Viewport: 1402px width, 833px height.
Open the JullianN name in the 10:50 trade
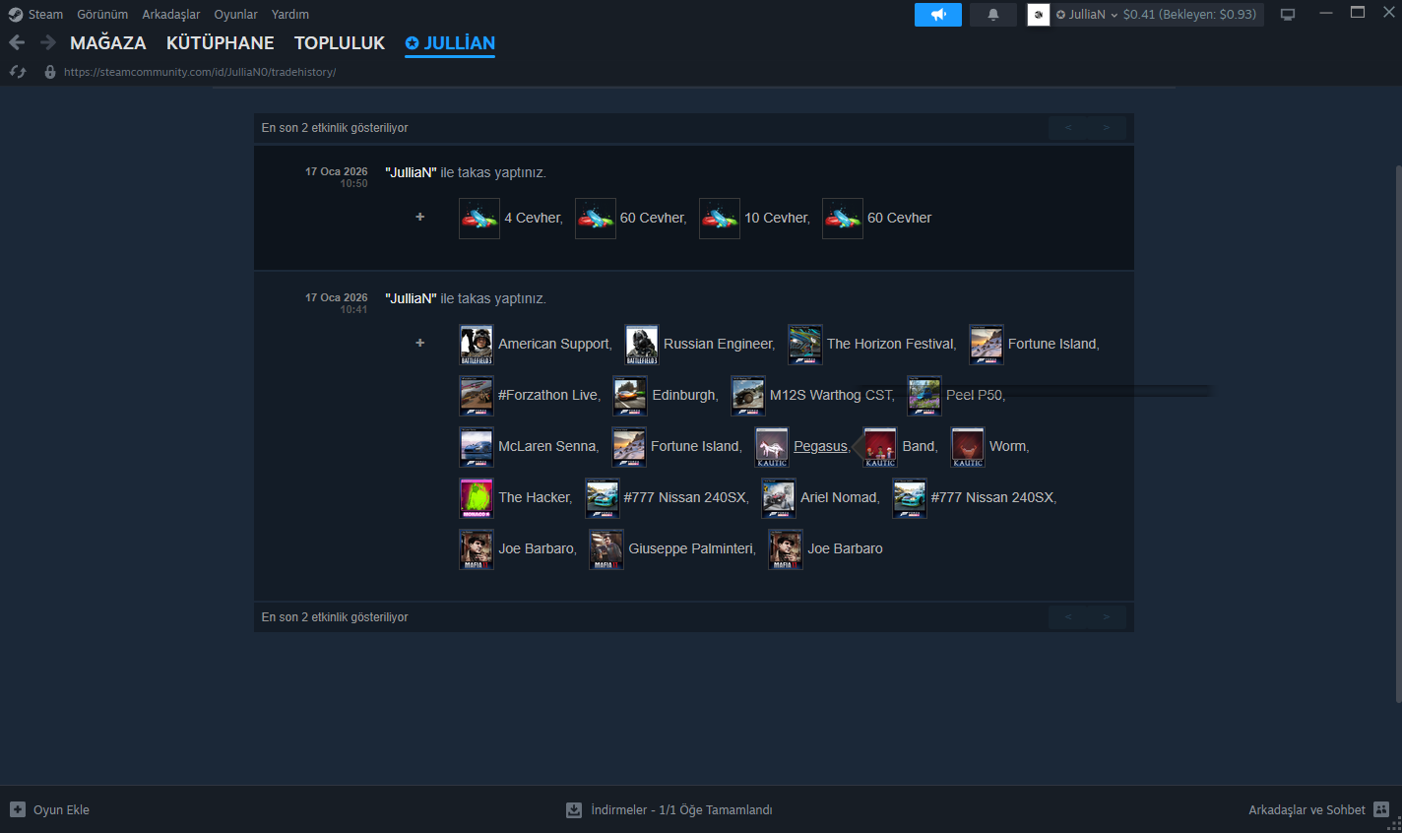tap(411, 172)
